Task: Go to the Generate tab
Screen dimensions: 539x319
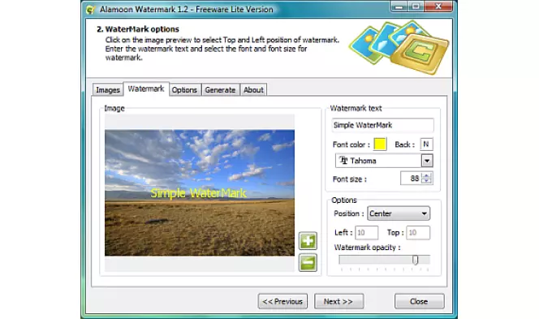Action: click(x=220, y=90)
